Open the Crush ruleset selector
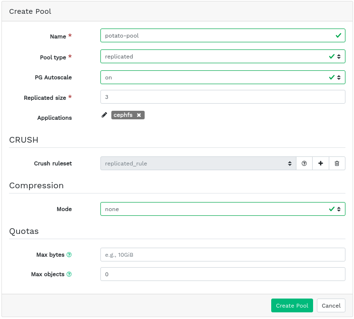The width and height of the screenshot is (354, 319). [x=198, y=164]
